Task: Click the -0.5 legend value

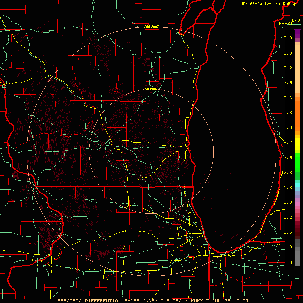Action: [x=287, y=232]
